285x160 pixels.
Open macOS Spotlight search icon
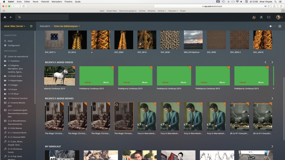pyautogui.click(x=276, y=2)
